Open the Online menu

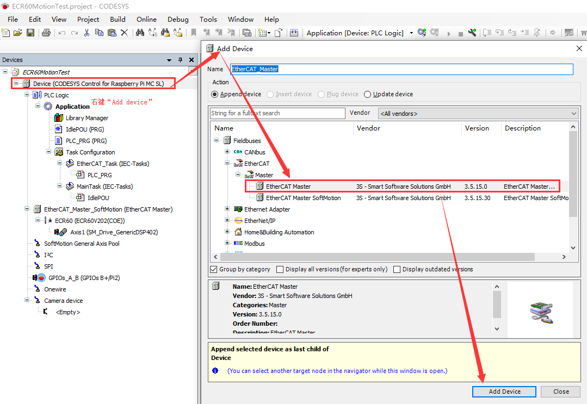146,20
